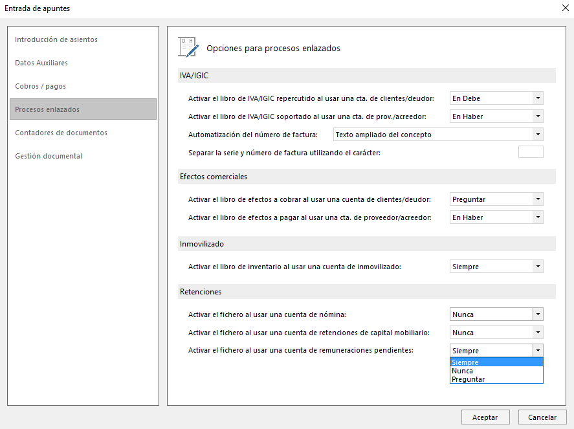Open IVA/IGIC repercutido dropdown showing En Debe

[496, 98]
